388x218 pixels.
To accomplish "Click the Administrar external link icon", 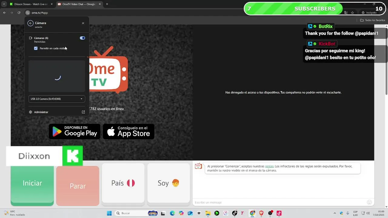I will click(83, 112).
